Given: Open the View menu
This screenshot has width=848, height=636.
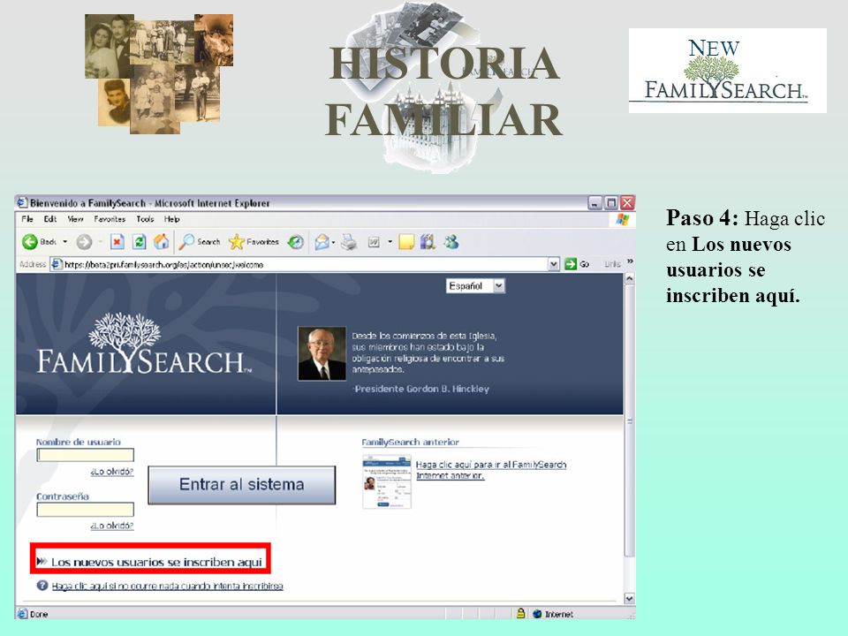Looking at the screenshot, I should click(75, 219).
